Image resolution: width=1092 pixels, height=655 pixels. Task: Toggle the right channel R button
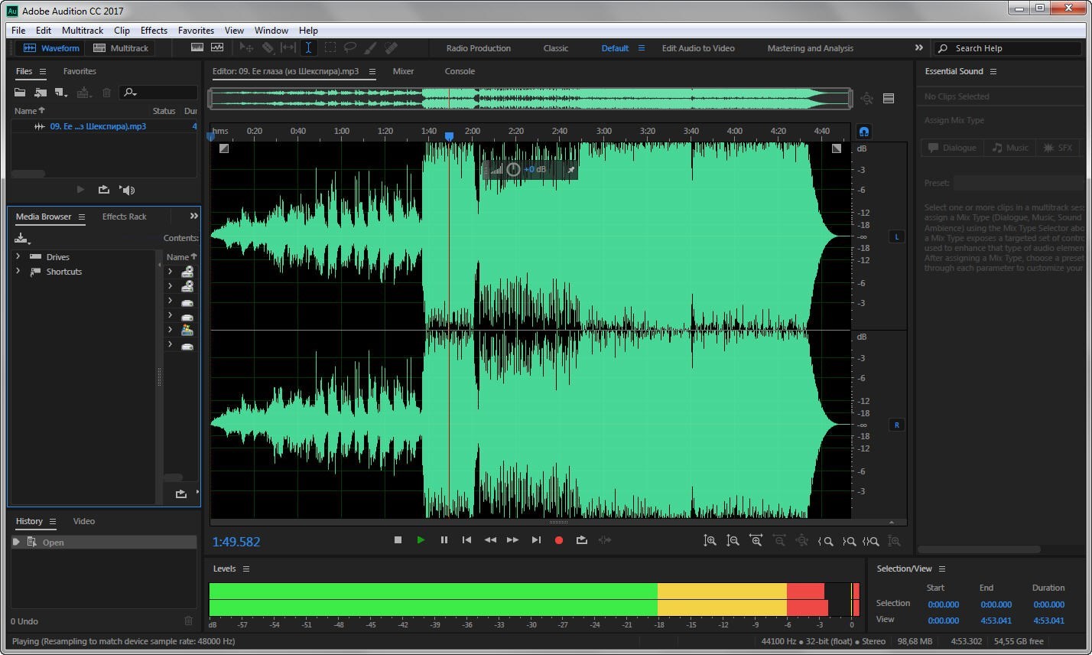pyautogui.click(x=896, y=425)
